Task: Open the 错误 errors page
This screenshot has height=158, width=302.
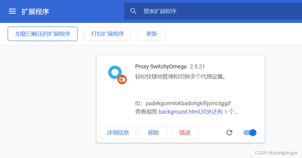Action: [x=185, y=133]
